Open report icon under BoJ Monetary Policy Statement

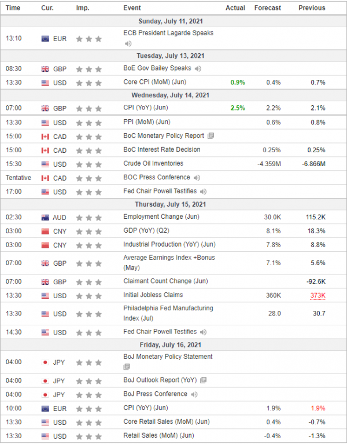pos(127,367)
